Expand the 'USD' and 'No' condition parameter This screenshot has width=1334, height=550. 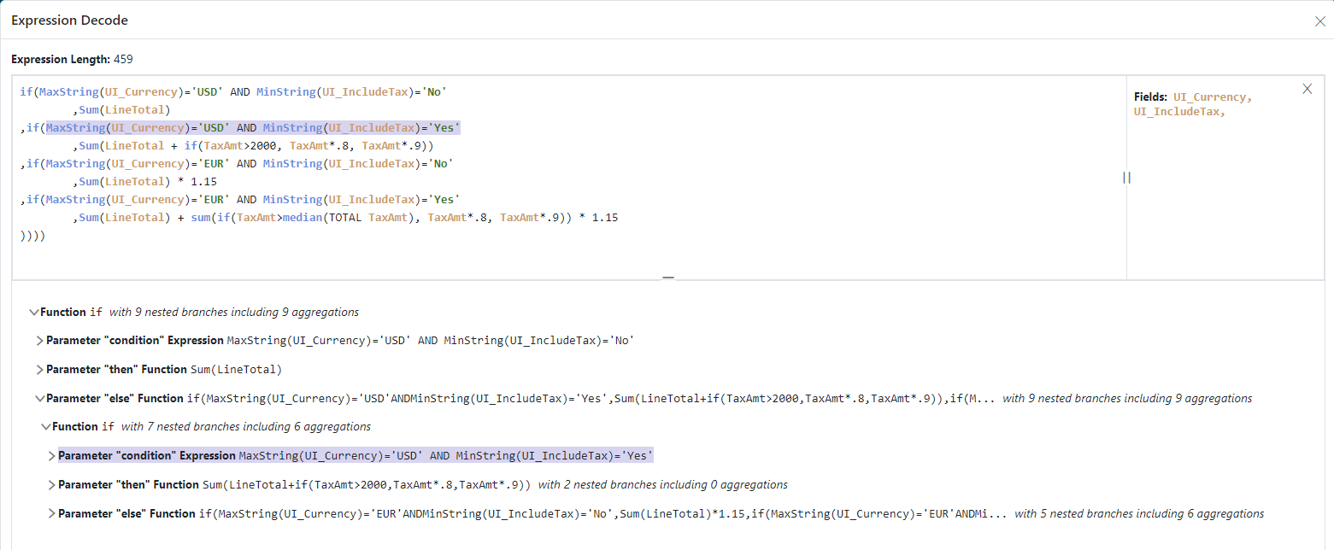[39, 341]
